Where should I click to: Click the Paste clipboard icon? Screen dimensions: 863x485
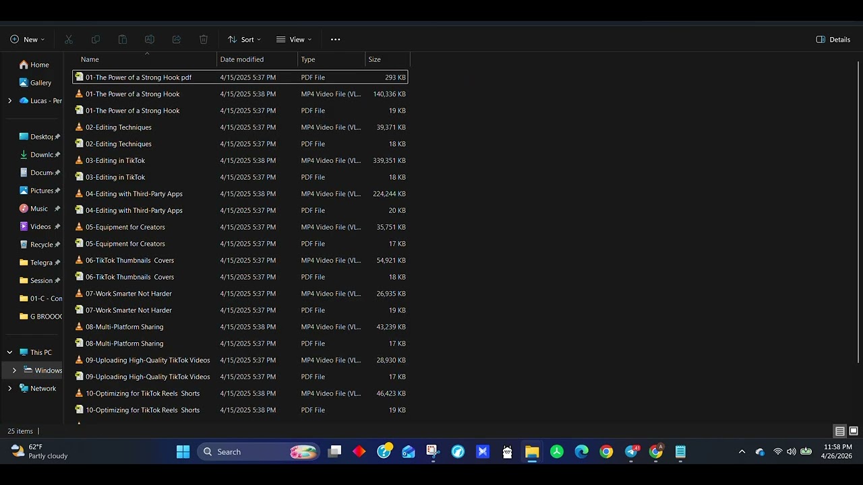click(123, 40)
